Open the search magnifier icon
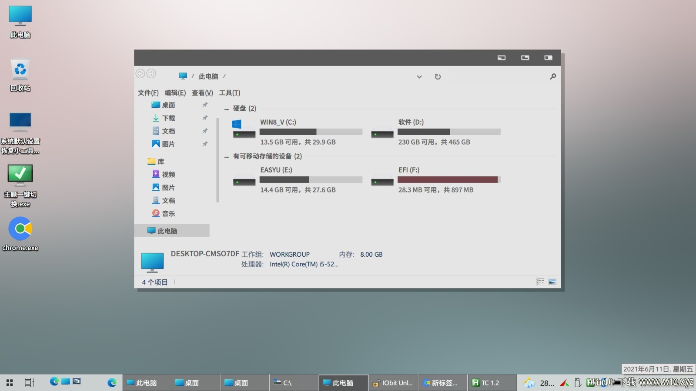 pos(553,76)
